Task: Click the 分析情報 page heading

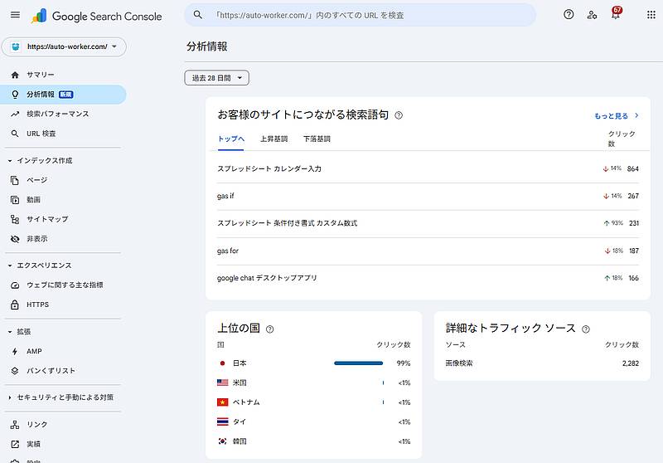Action: pyautogui.click(x=206, y=46)
